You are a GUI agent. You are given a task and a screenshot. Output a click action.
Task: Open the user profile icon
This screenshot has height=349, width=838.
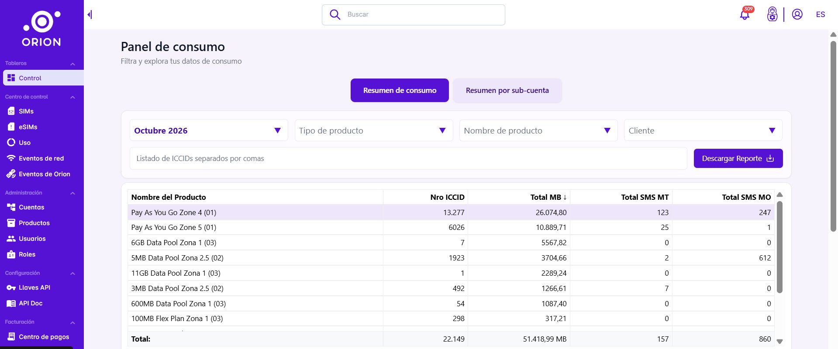(x=797, y=14)
